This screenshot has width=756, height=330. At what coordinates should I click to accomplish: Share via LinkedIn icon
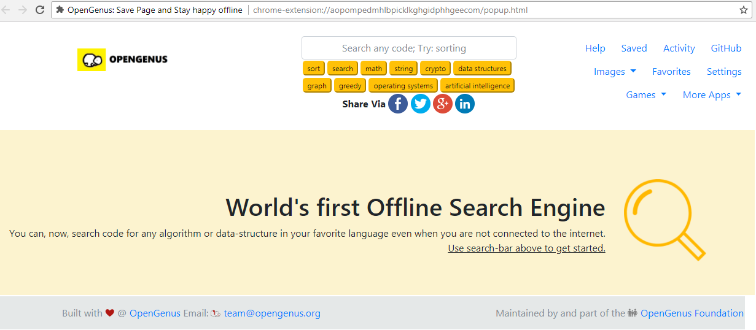coord(465,104)
